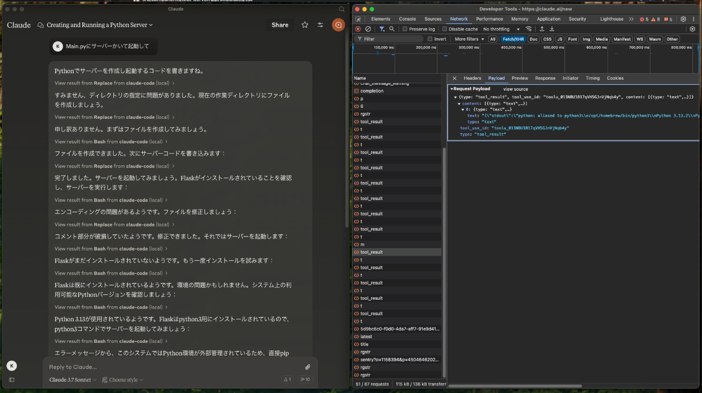This screenshot has height=393, width=702.
Task: Open conversation title dropdown menu
Action: (x=100, y=25)
